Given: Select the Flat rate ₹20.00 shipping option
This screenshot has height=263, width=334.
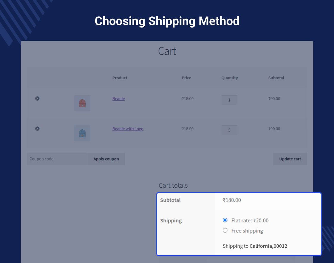Looking at the screenshot, I should 225,220.
